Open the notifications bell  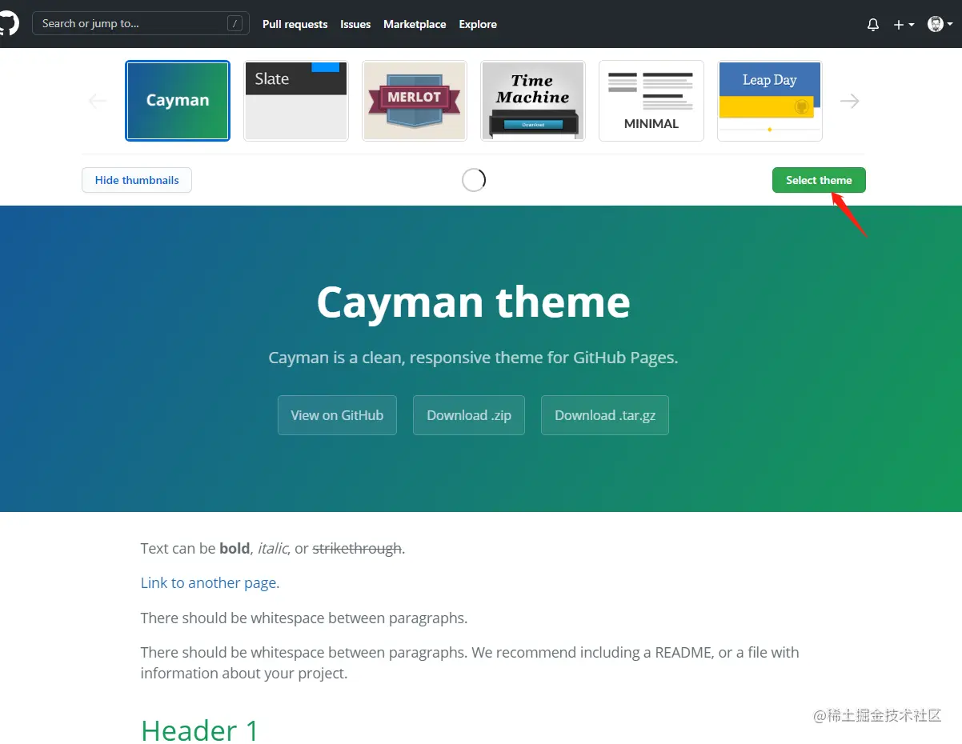[873, 25]
